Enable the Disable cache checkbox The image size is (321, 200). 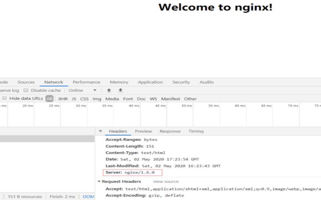(x=26, y=90)
